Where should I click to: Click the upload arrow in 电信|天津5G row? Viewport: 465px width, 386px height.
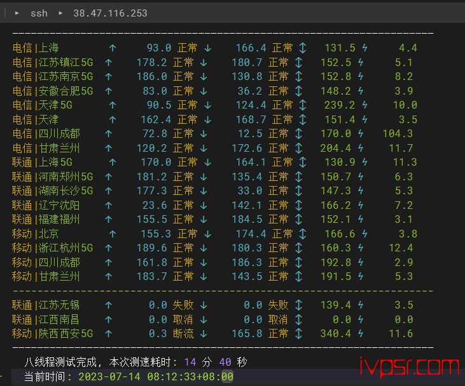pyautogui.click(x=113, y=105)
